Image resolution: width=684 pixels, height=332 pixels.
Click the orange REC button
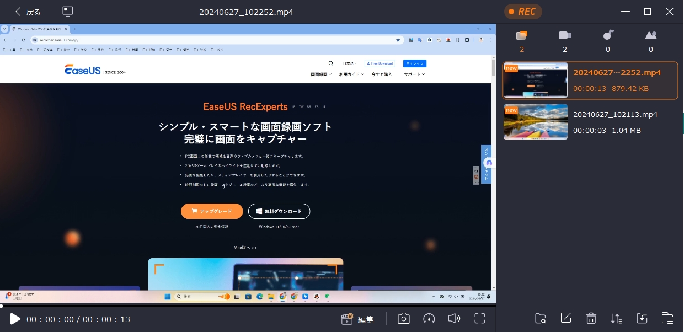[523, 11]
